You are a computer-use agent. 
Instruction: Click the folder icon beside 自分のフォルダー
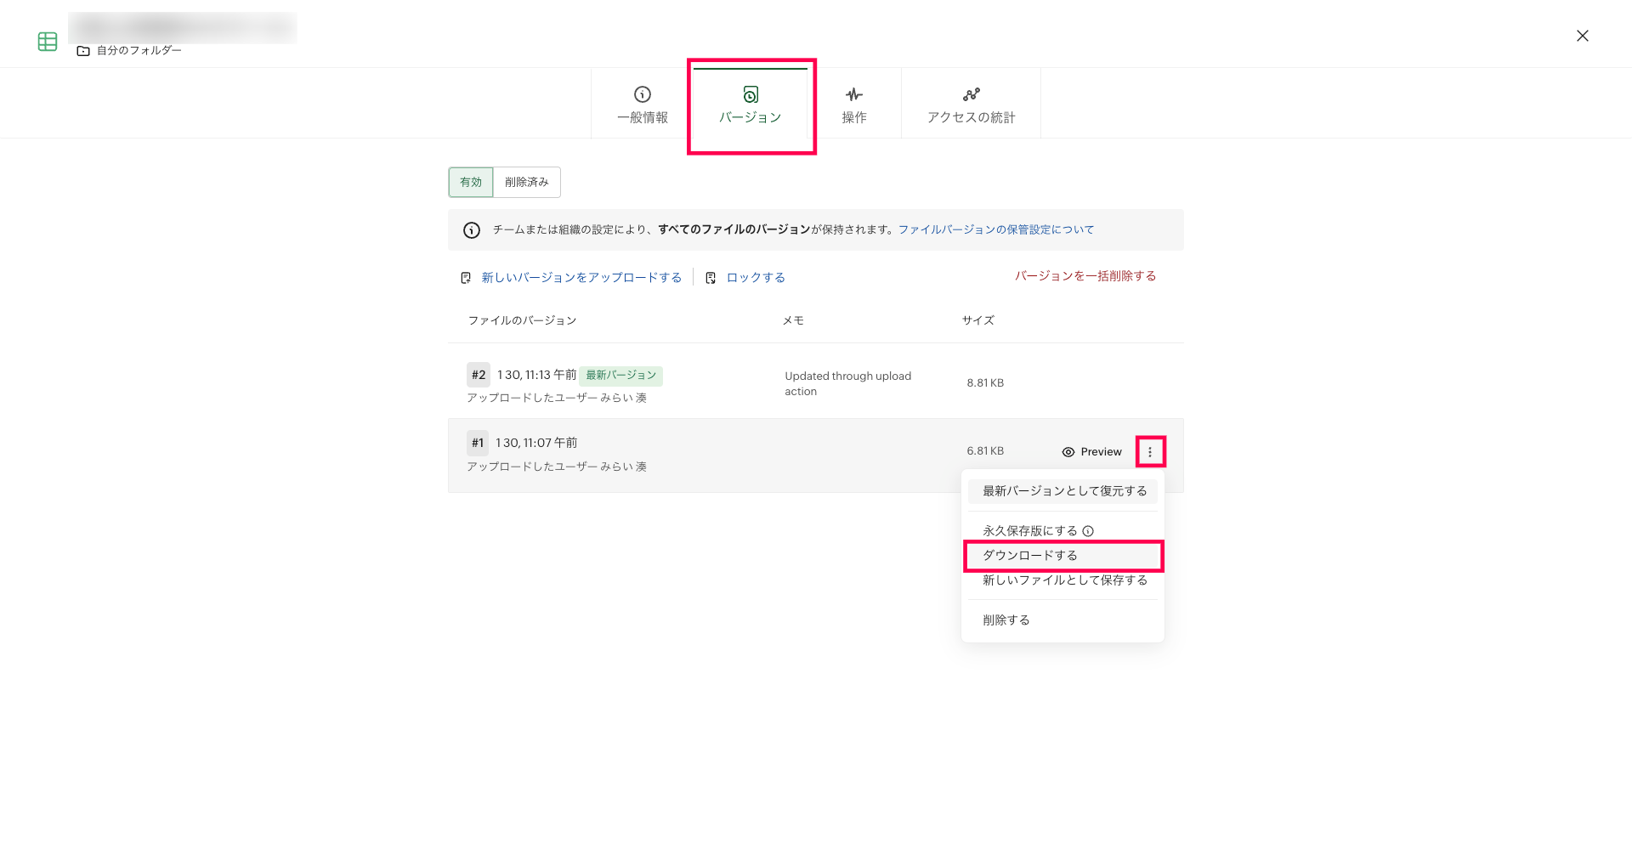click(83, 51)
